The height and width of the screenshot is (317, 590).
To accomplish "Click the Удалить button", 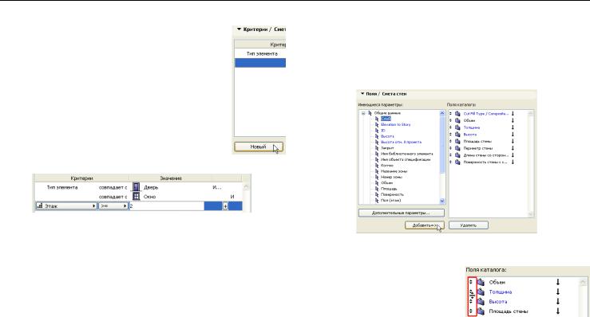I will point(469,225).
